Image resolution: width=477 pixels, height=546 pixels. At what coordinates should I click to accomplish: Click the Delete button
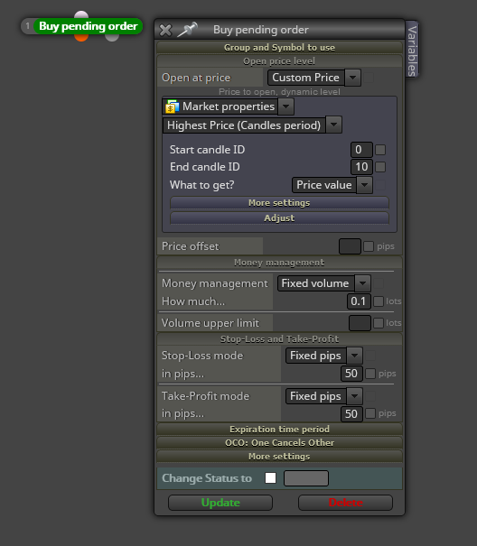[x=345, y=503]
